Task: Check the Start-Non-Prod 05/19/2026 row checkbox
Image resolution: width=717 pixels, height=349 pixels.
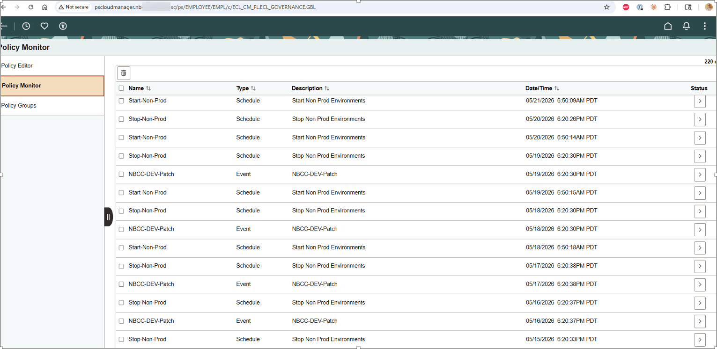Action: coord(121,193)
